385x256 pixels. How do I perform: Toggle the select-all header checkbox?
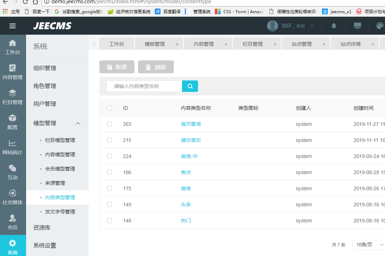coord(109,108)
